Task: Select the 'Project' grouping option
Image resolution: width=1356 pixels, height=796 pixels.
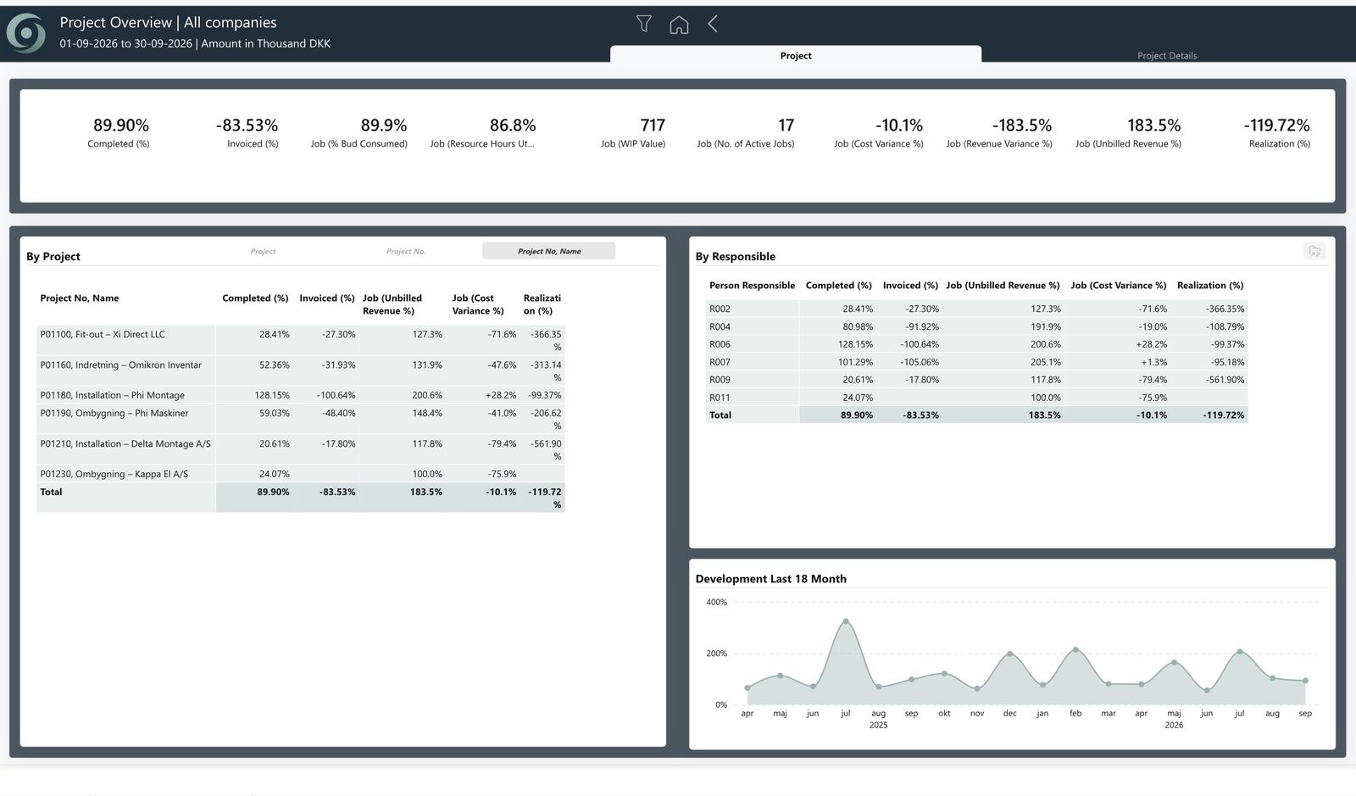Action: [263, 251]
